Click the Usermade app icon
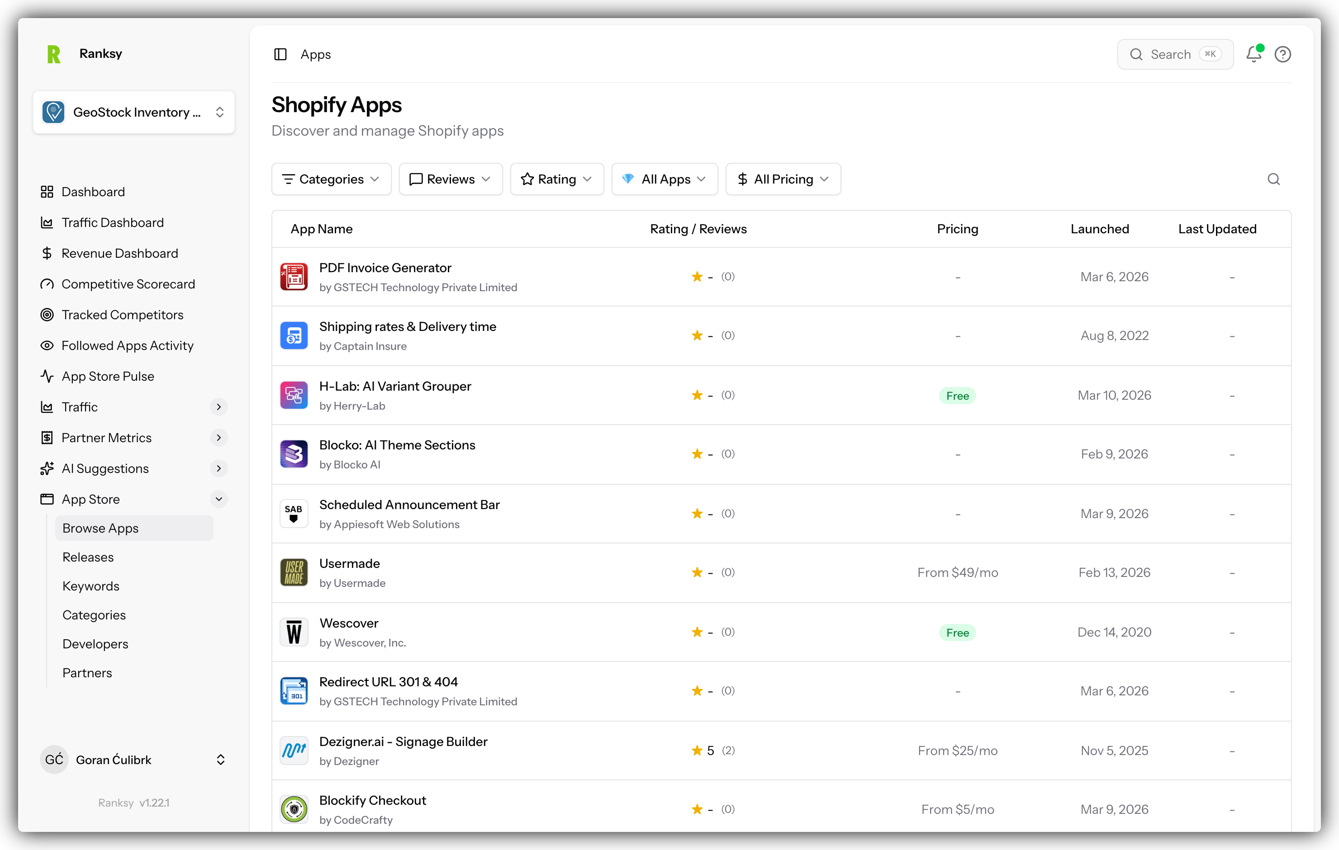This screenshot has height=850, width=1339. point(294,572)
